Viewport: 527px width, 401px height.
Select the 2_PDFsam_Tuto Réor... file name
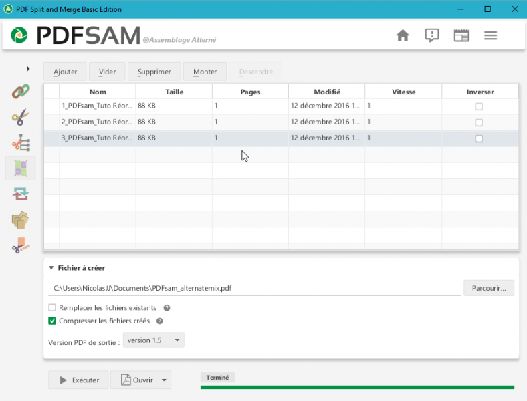97,122
